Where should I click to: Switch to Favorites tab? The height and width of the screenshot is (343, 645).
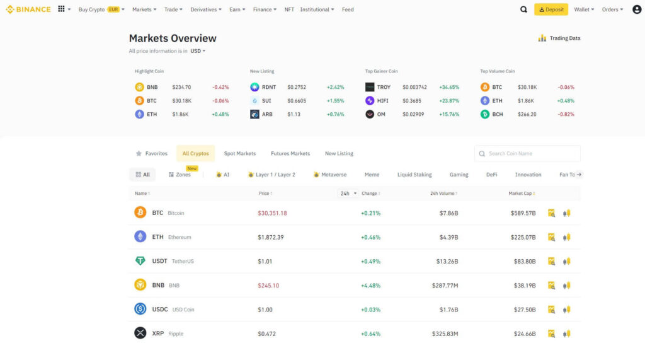pyautogui.click(x=151, y=153)
